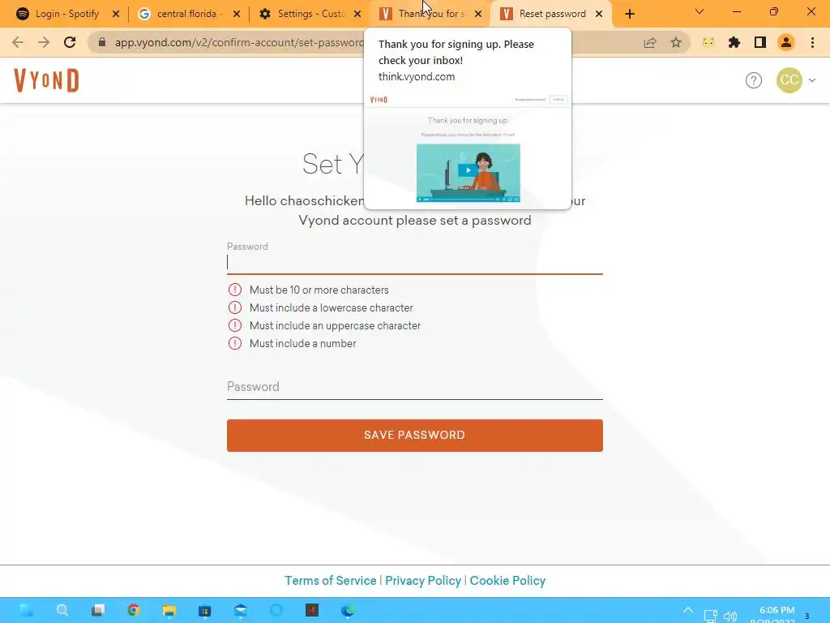The height and width of the screenshot is (623, 830).
Task: Focus the first Password field
Action: pos(414,262)
